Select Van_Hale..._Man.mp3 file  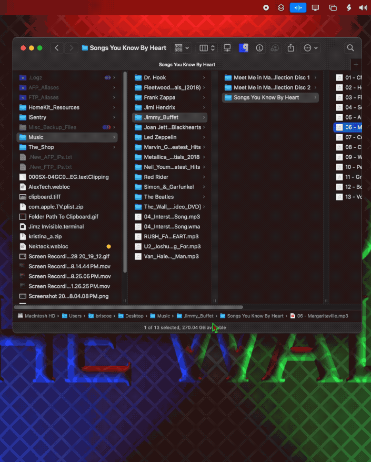[x=170, y=257]
